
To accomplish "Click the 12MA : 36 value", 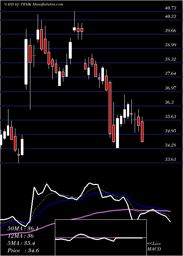I will [x=20, y=236].
